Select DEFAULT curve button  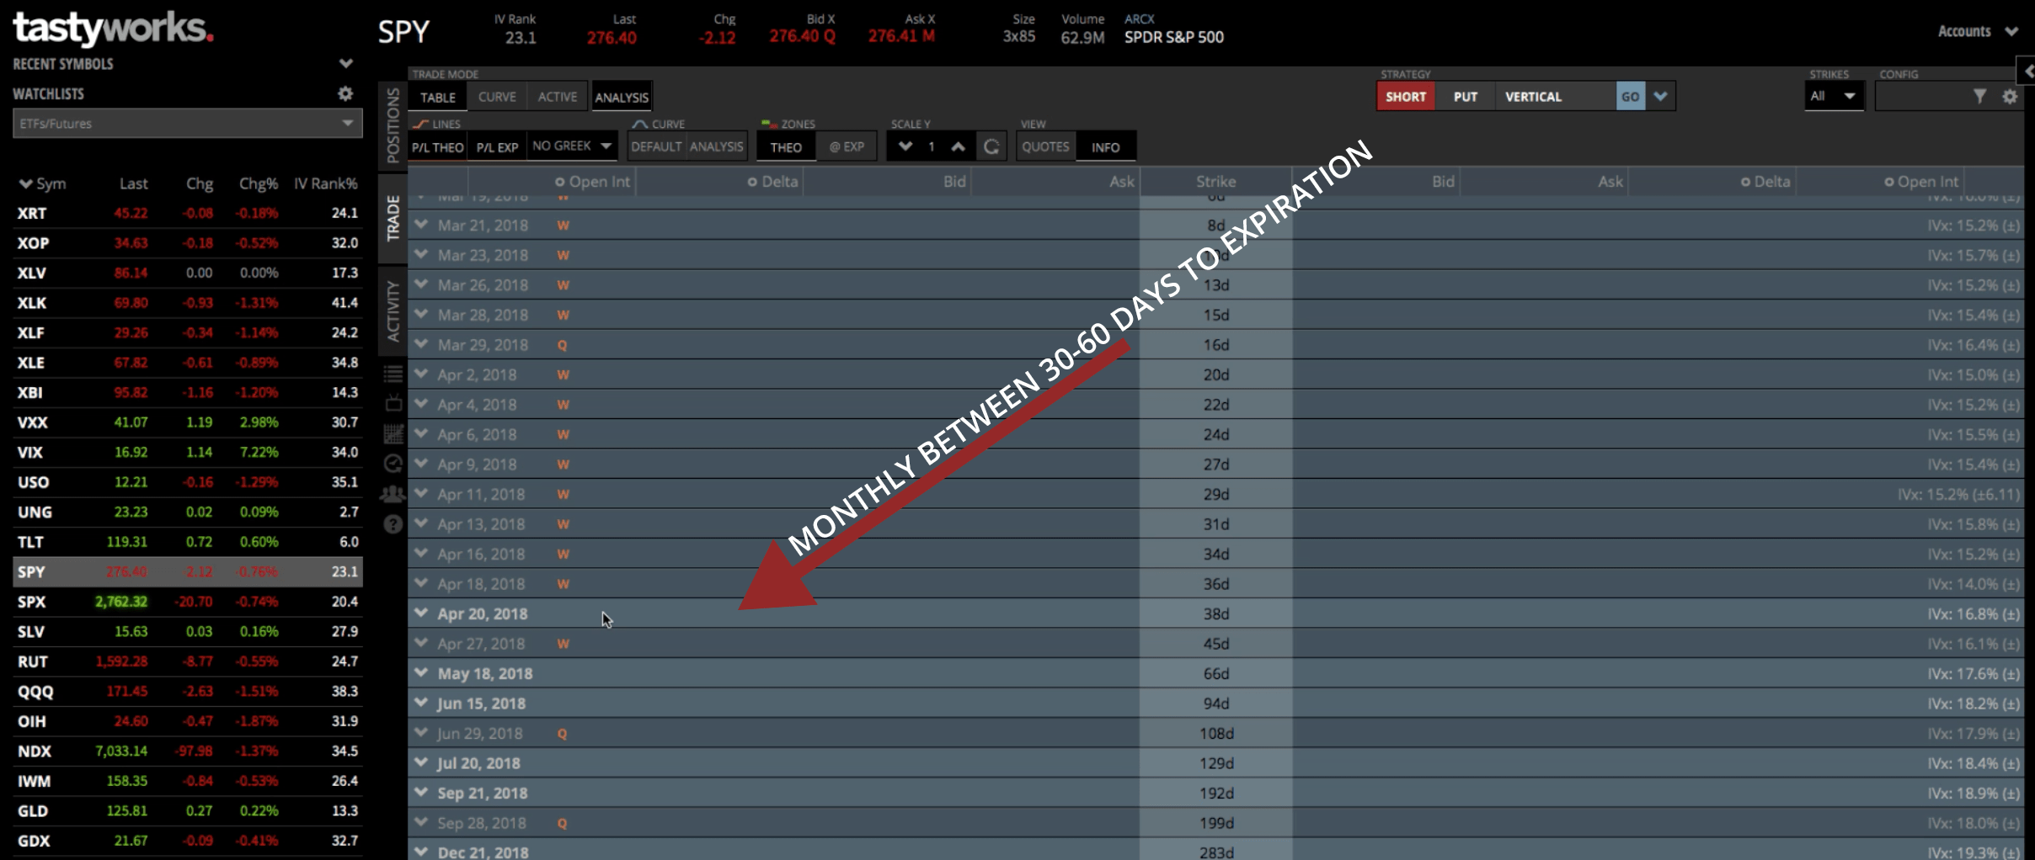(656, 146)
